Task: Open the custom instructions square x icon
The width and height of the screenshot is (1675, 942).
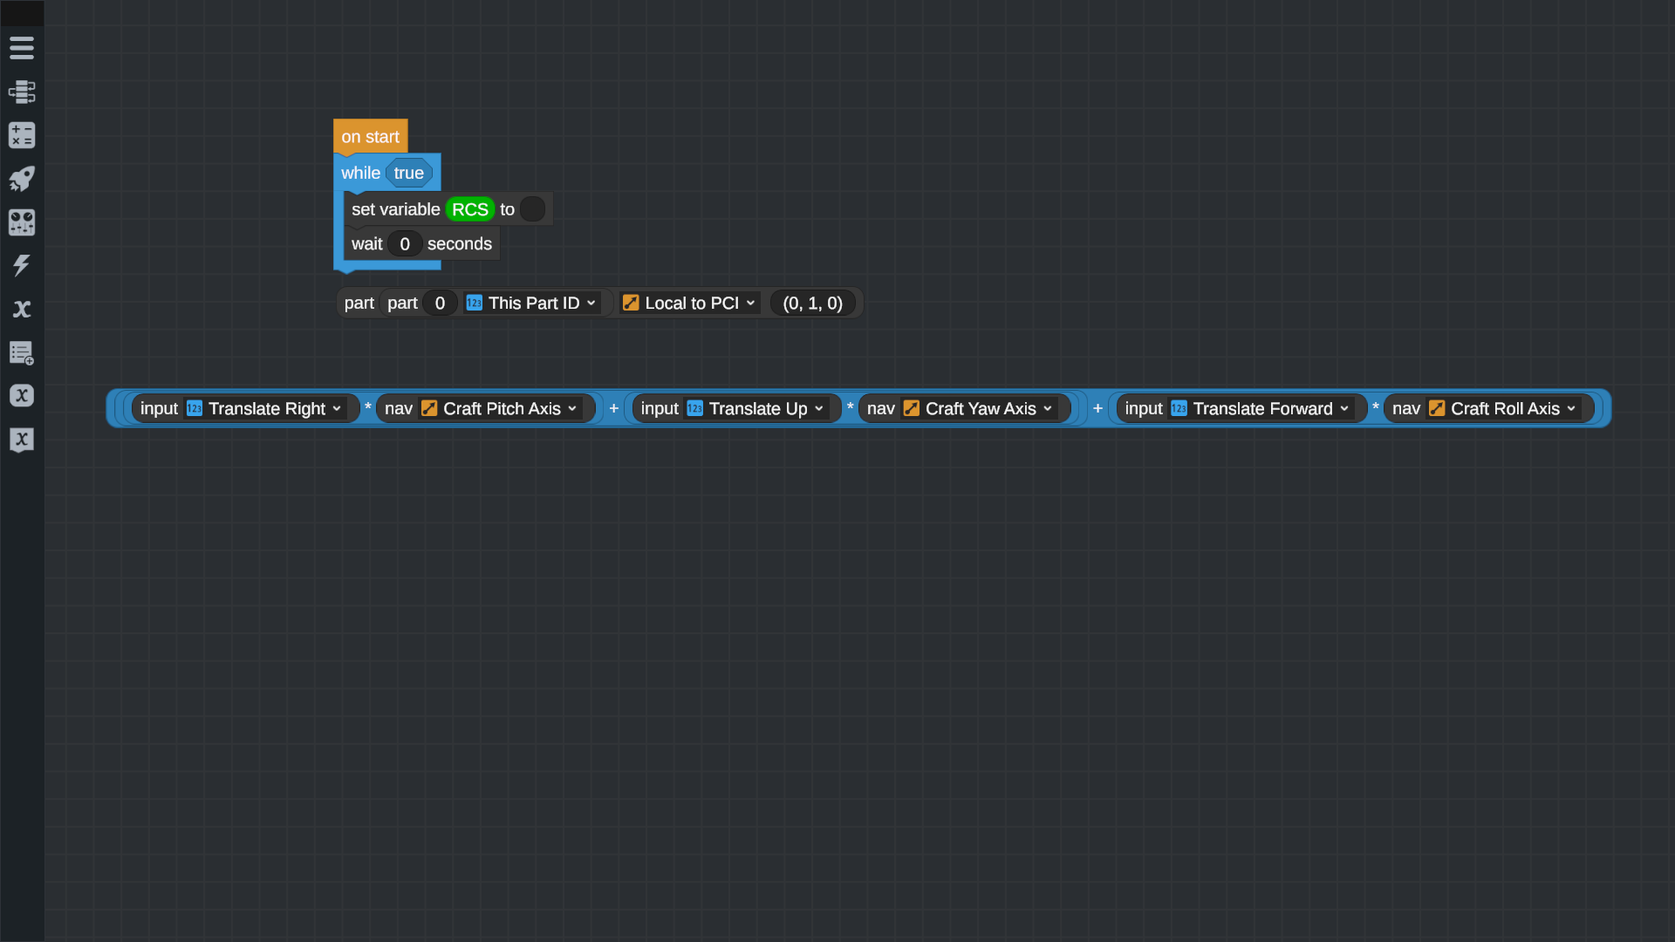Action: pyautogui.click(x=22, y=439)
